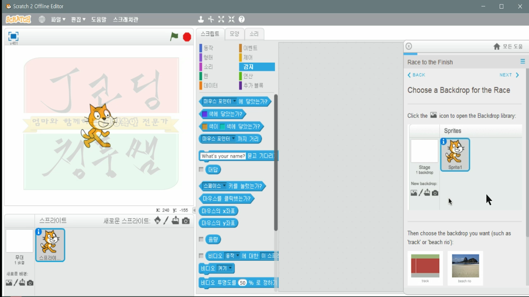Click the beach rio backdrop thumbnail
Screen dimensions: 529x297
click(x=465, y=268)
